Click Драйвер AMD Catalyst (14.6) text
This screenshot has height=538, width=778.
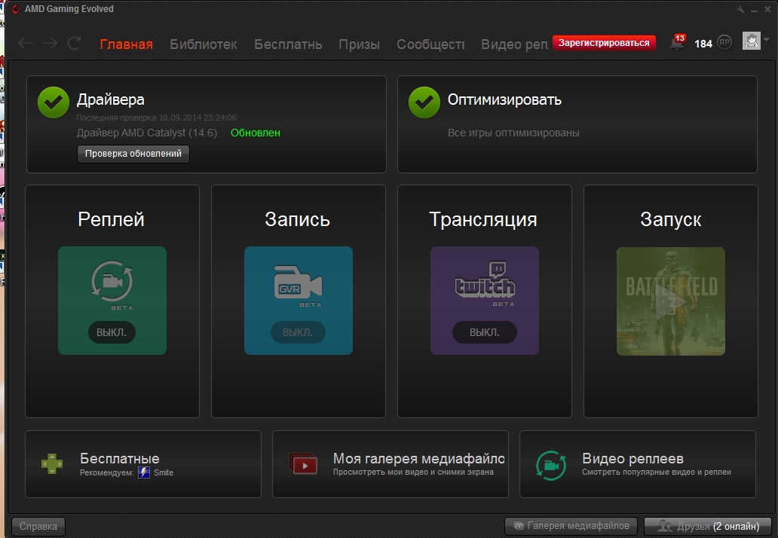[147, 133]
